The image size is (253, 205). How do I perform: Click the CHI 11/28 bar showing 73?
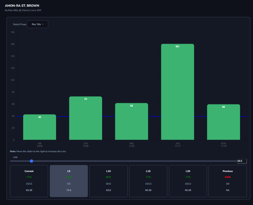(x=86, y=118)
